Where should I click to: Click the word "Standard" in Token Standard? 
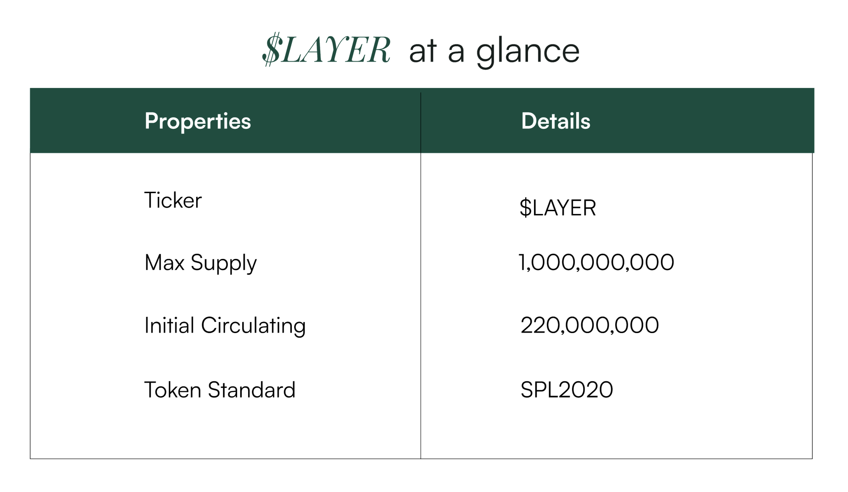pos(251,390)
